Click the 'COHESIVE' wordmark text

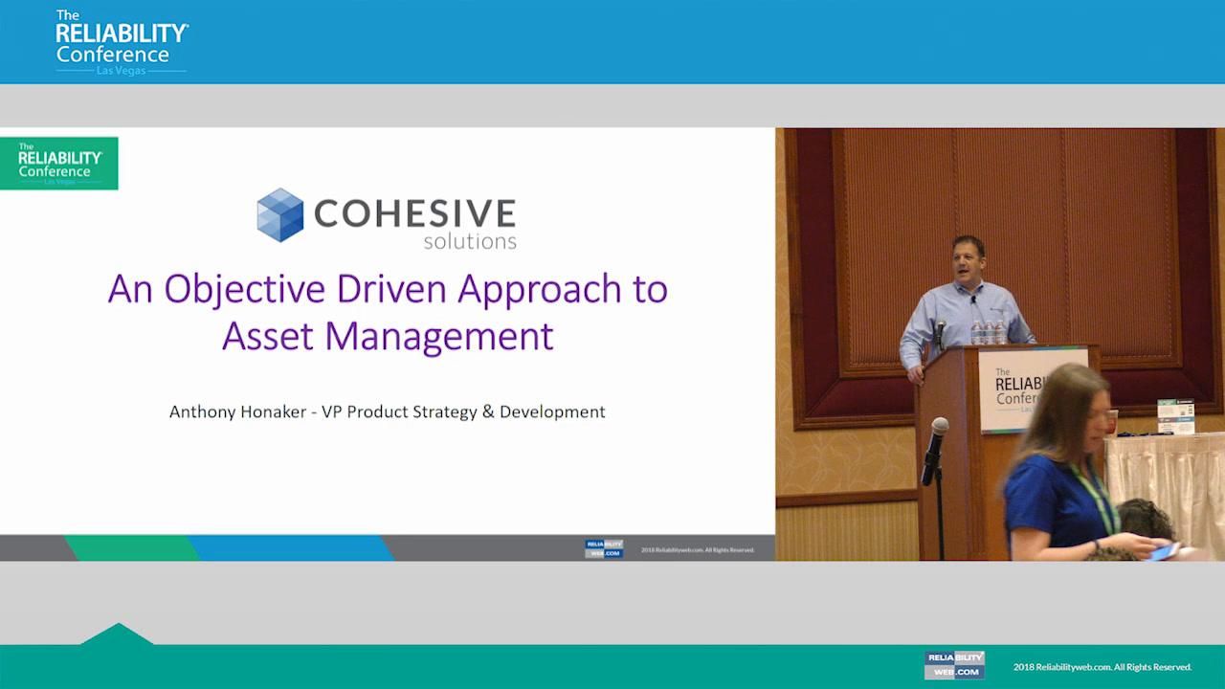click(x=413, y=212)
